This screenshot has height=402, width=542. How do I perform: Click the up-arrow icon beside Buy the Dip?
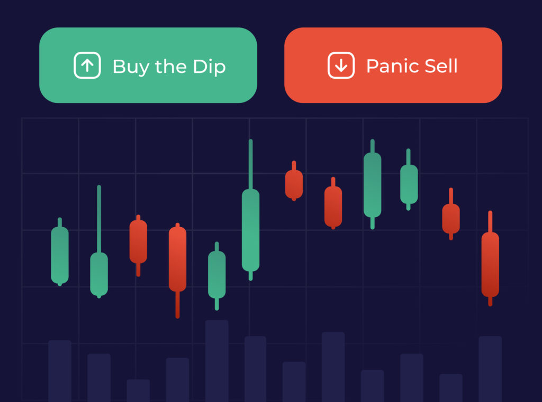point(87,65)
